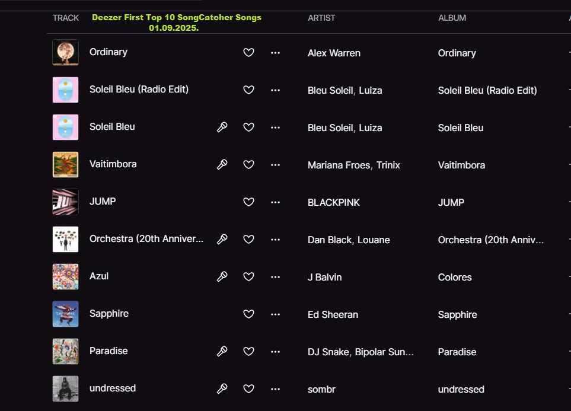Click the ALBUM column header
The width and height of the screenshot is (571, 411).
click(x=452, y=18)
